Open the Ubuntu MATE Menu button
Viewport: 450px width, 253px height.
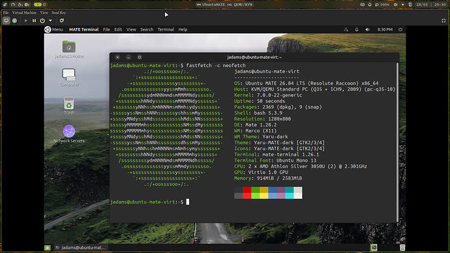pyautogui.click(x=53, y=29)
